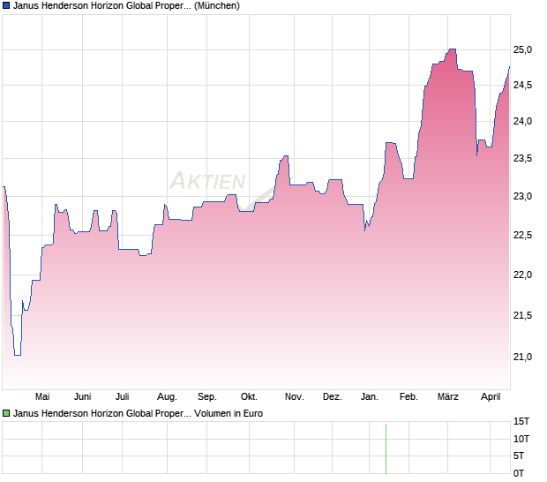Screen dimensions: 547x482
Task: Click the 23,0 price axis label
Action: click(522, 197)
